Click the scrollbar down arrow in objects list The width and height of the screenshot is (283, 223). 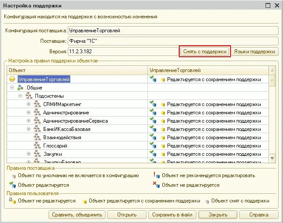pyautogui.click(x=272, y=158)
